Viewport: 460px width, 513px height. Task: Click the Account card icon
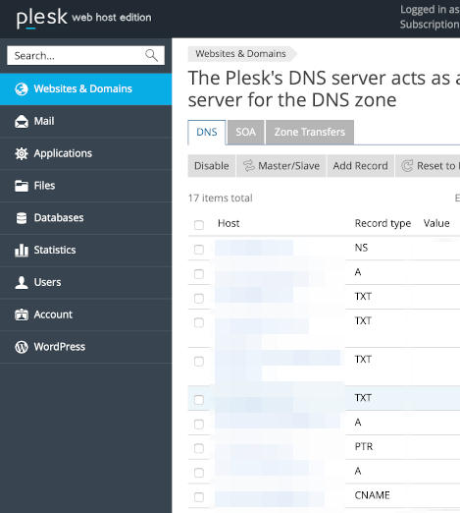22,314
